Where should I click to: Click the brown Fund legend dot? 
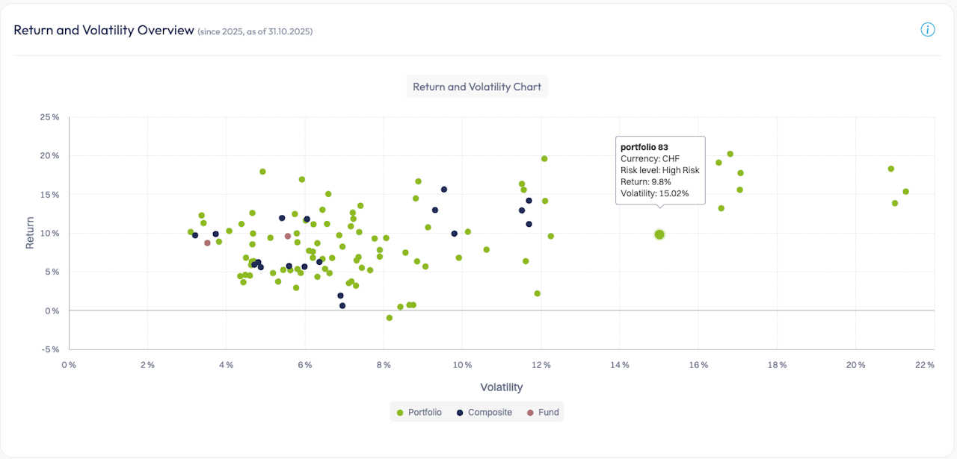[530, 412]
